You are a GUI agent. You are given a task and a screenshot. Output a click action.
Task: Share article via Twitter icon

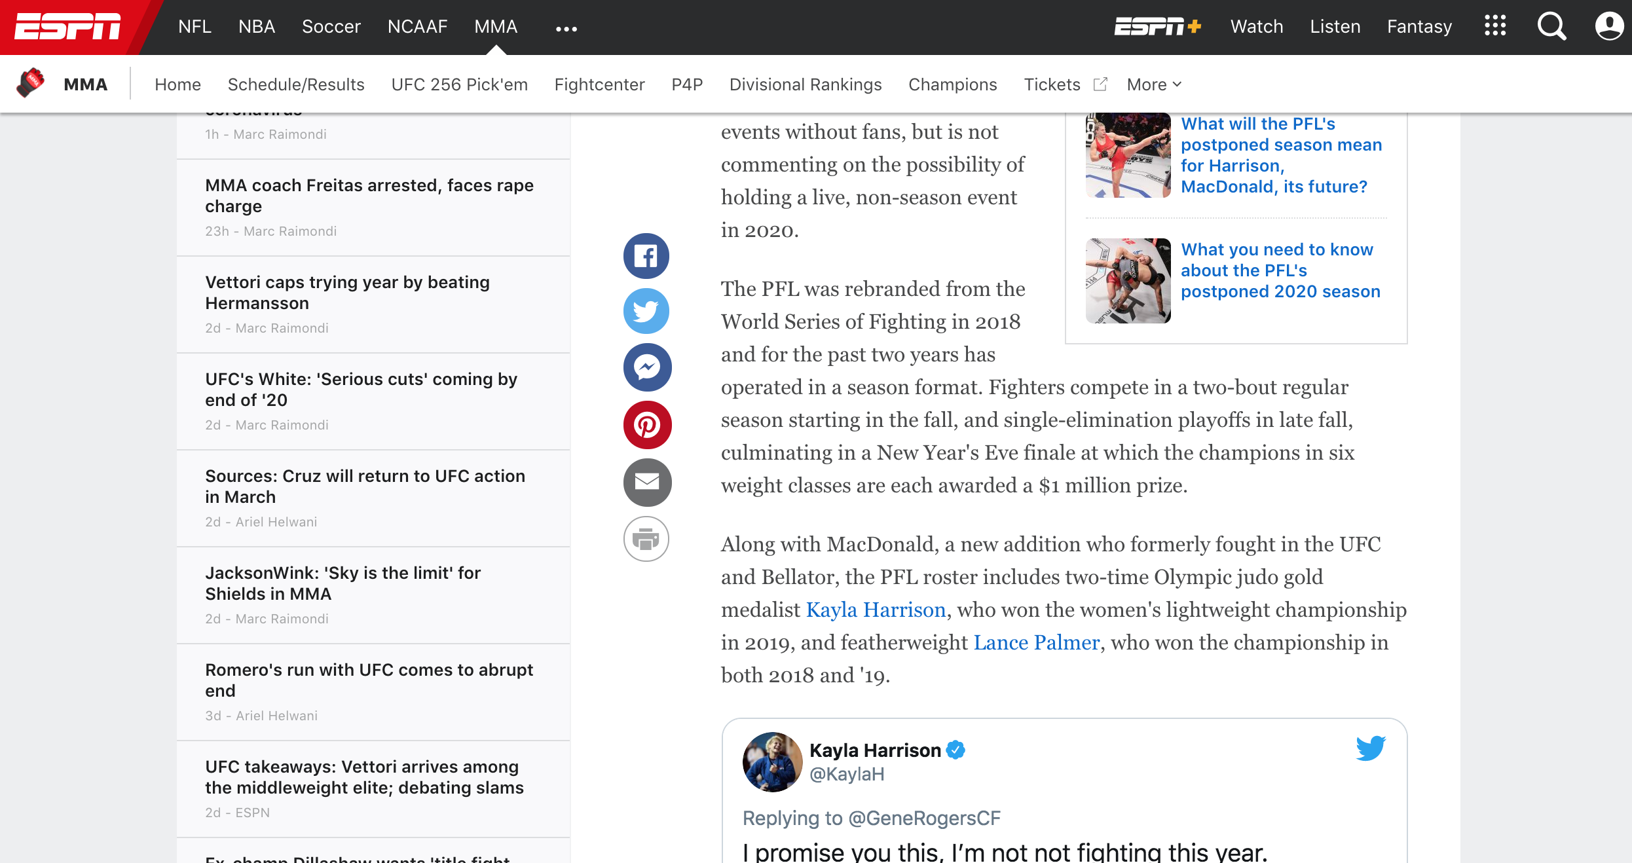(646, 312)
